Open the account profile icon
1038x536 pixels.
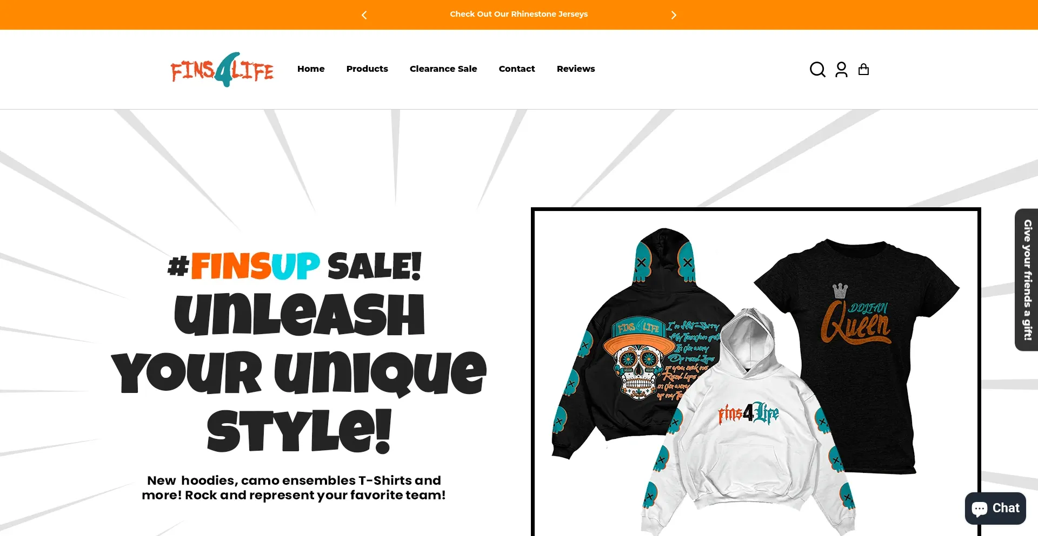coord(841,70)
